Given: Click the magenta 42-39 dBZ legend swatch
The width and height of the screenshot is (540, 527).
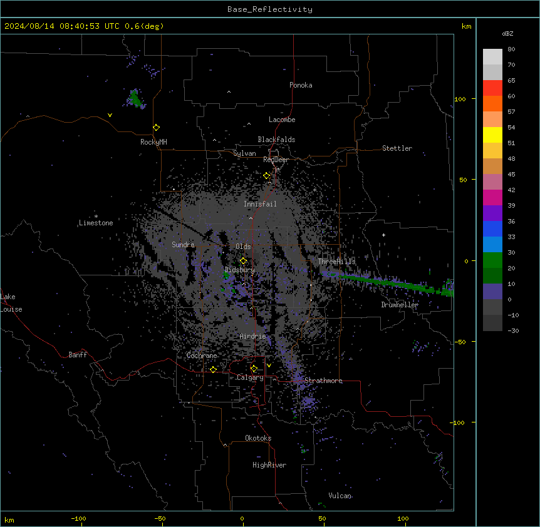Looking at the screenshot, I should (492, 197).
